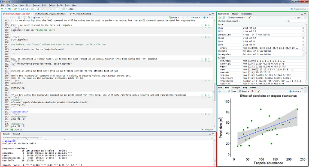Expand the Means.SE data frame entry

point(219,35)
